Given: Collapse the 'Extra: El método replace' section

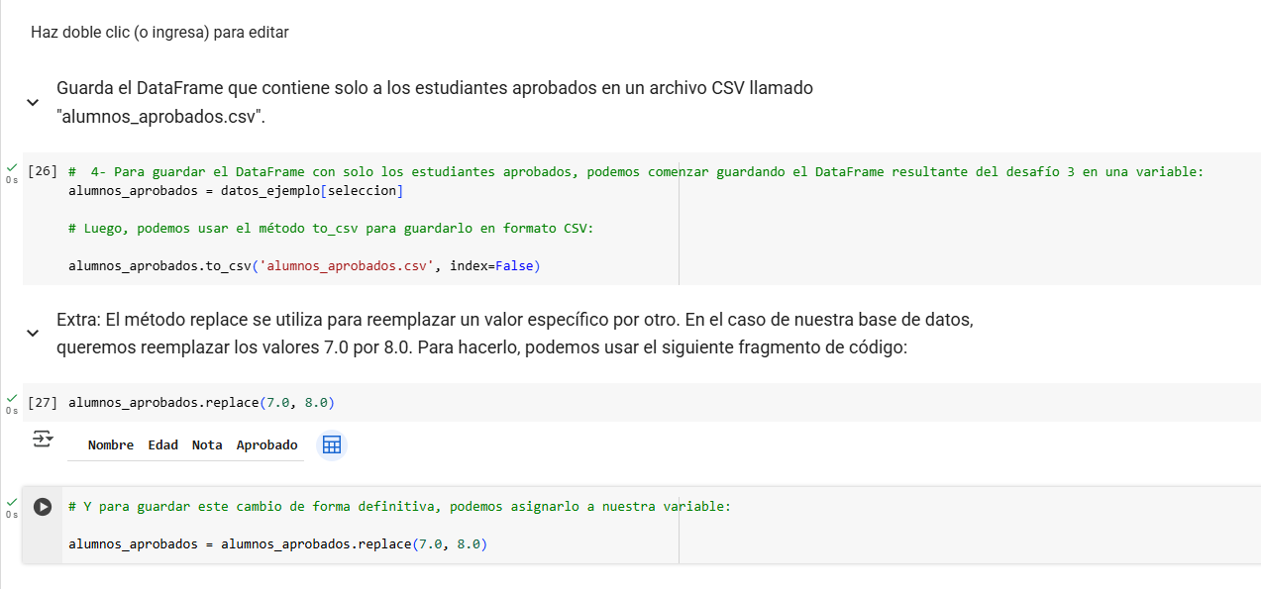Looking at the screenshot, I should pos(33,334).
